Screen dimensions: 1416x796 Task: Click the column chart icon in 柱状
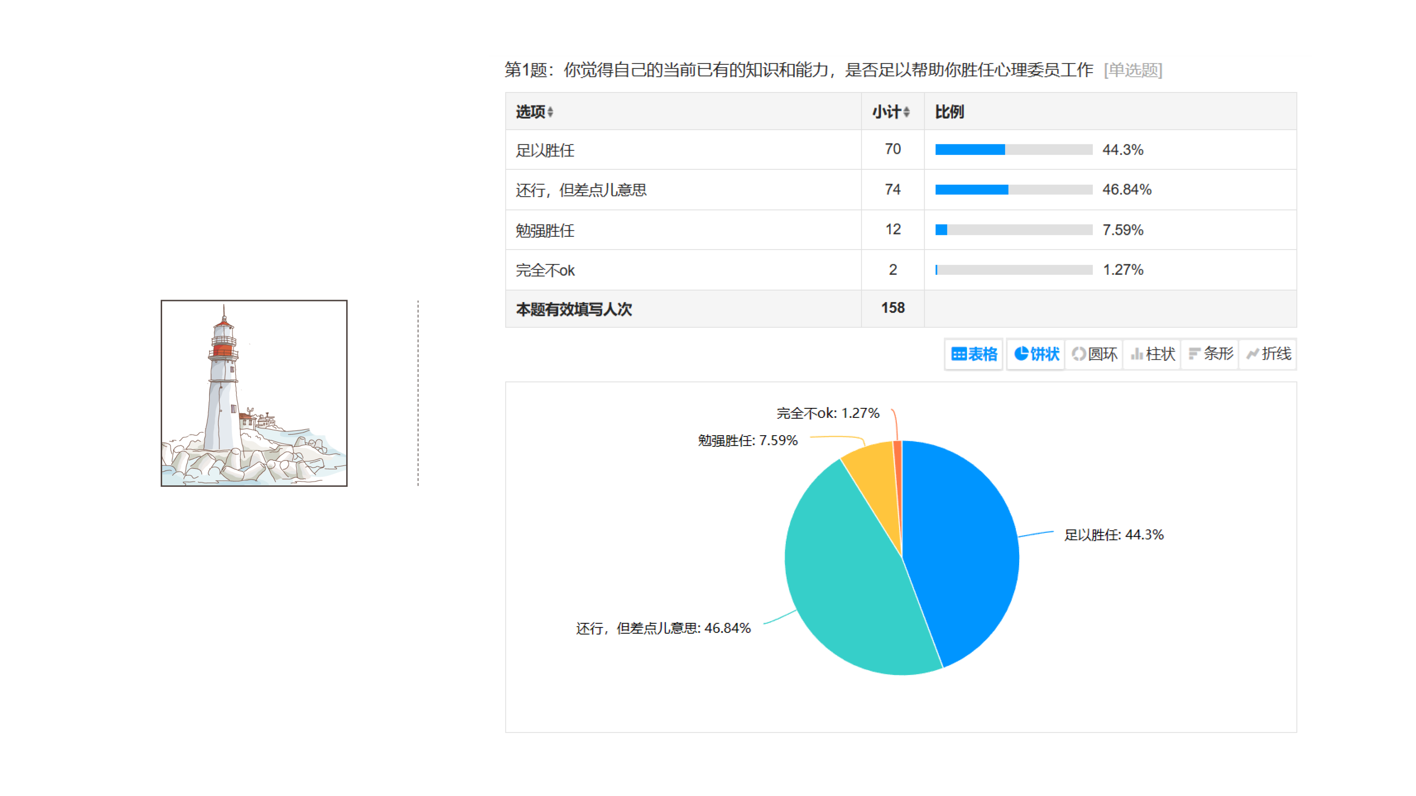pos(1136,354)
